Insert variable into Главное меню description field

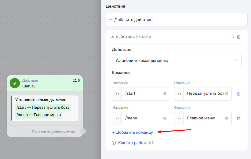click(x=180, y=118)
